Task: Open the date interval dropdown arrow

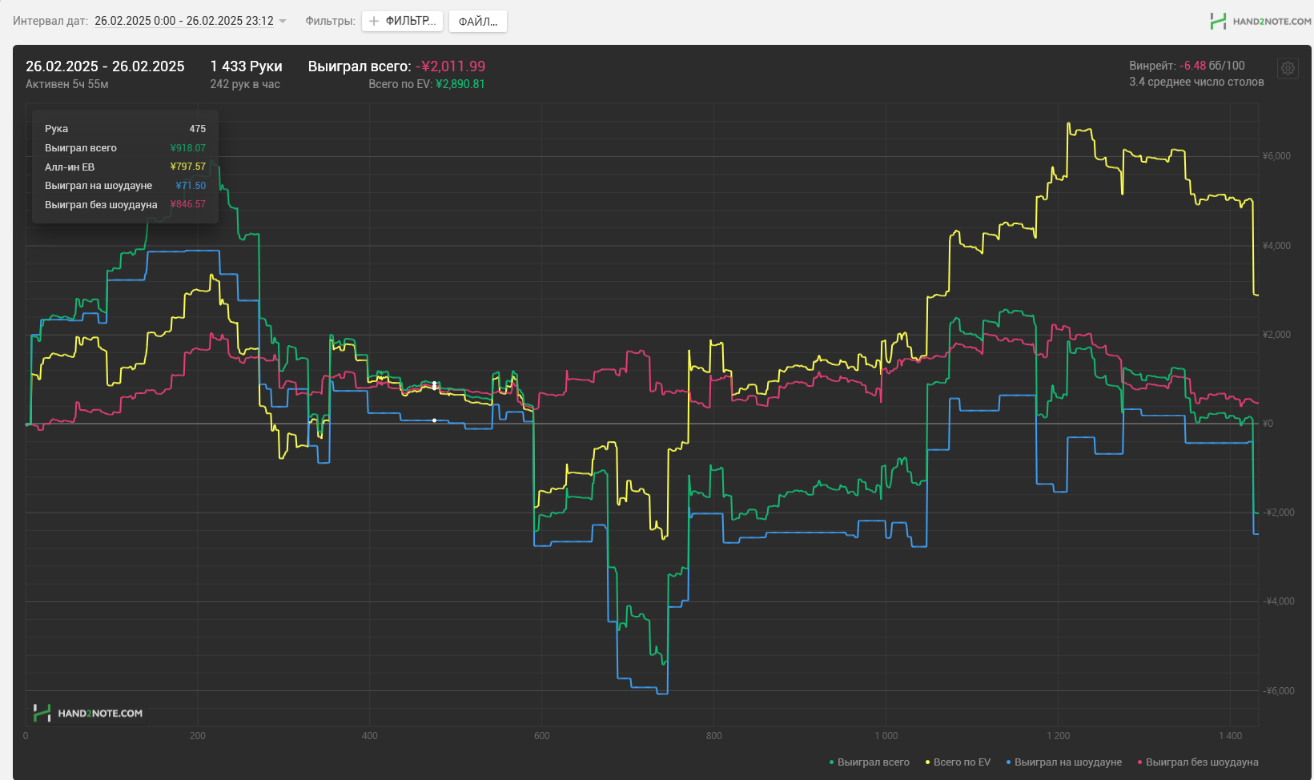Action: pyautogui.click(x=282, y=22)
